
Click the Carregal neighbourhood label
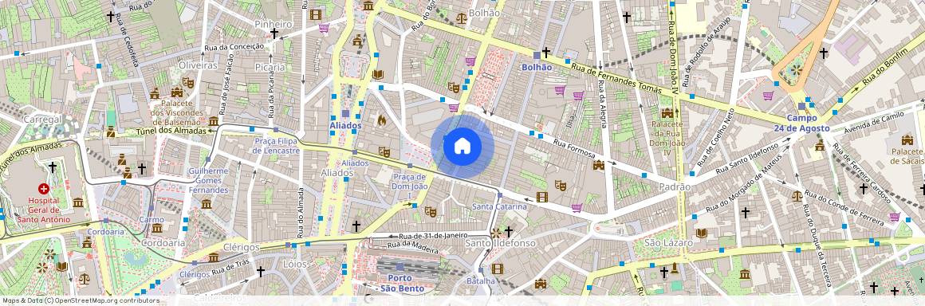tap(43, 119)
